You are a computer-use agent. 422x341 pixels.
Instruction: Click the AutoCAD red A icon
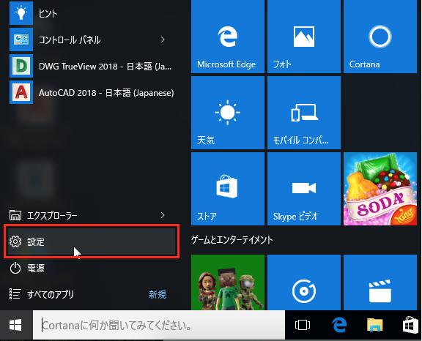point(21,92)
